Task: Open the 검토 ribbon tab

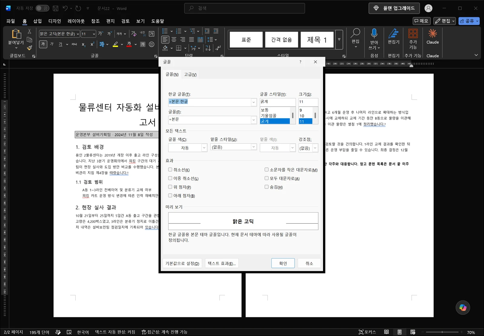Action: tap(126, 21)
